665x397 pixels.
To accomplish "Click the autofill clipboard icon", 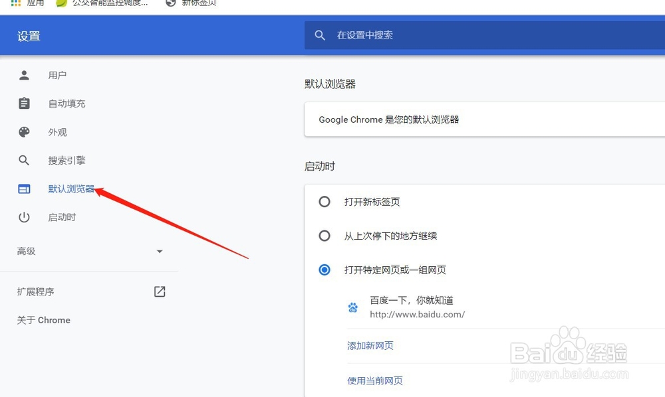I will pos(24,104).
